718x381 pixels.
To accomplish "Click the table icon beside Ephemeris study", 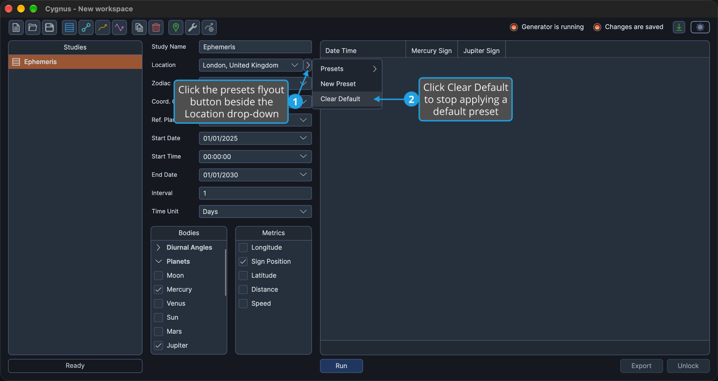I will click(16, 62).
